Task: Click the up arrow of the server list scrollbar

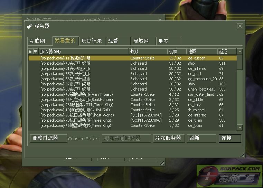Action: [x=240, y=51]
